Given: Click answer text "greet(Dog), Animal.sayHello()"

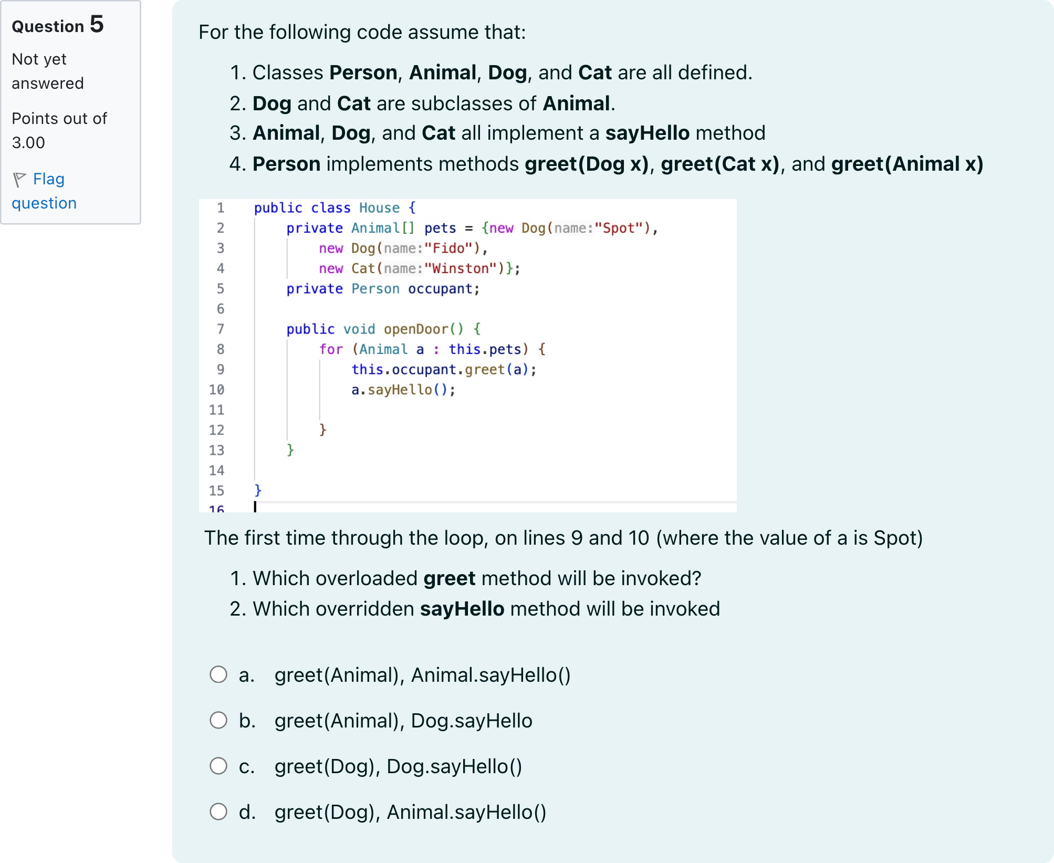Looking at the screenshot, I should tap(410, 812).
